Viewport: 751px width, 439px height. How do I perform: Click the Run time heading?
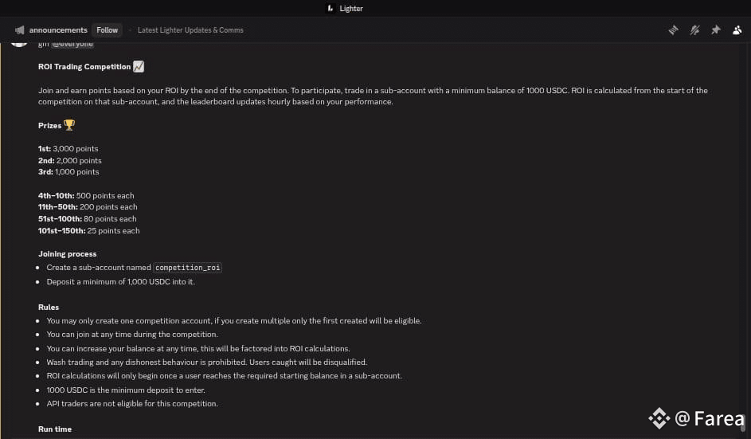[x=55, y=429]
